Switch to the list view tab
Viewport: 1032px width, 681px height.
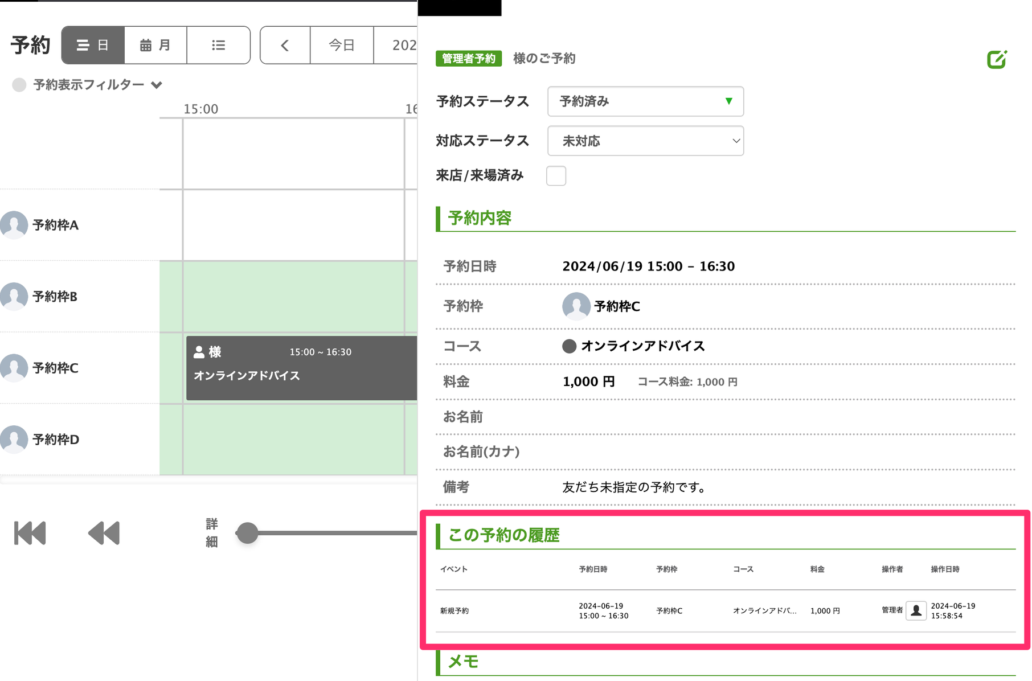tap(218, 45)
